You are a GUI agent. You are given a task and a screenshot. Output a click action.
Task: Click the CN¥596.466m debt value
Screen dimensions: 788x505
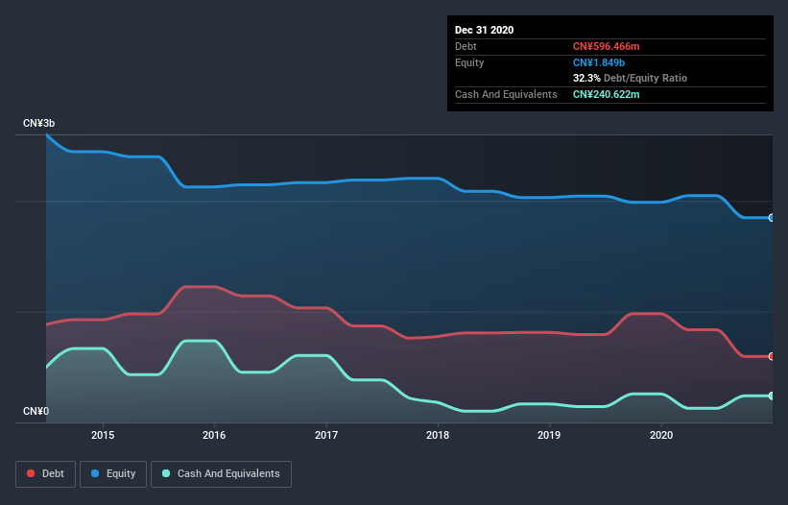coord(606,47)
